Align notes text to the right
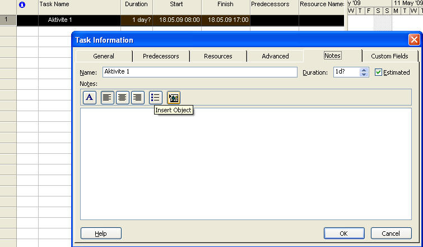Viewport: 423px width, 247px height. point(138,98)
